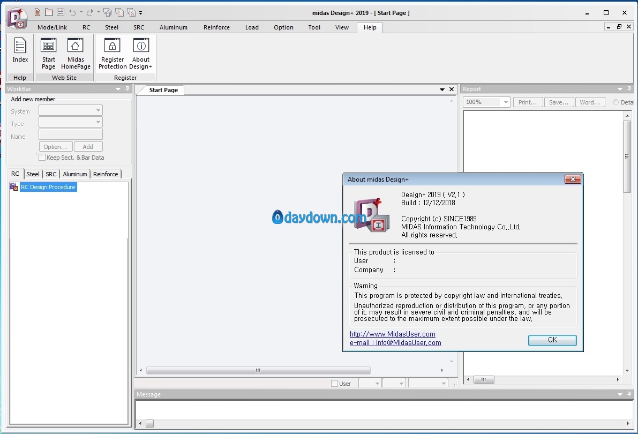Select the Detail radio button in Report
Image resolution: width=638 pixels, height=434 pixels.
tap(616, 102)
